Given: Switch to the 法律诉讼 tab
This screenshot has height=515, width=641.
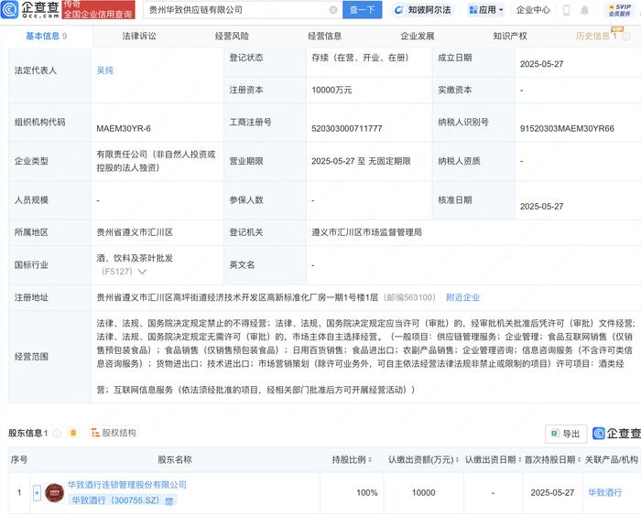Looking at the screenshot, I should 139,37.
